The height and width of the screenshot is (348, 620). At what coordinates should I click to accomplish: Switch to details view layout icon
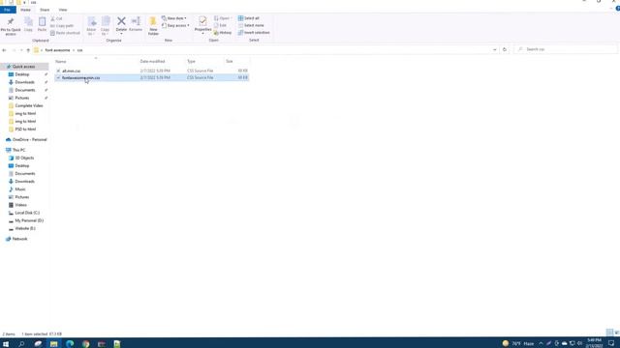pos(609,333)
